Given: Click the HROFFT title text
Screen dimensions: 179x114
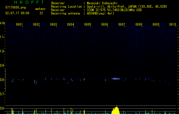Looking at the screenshot, I should coord(29,2).
